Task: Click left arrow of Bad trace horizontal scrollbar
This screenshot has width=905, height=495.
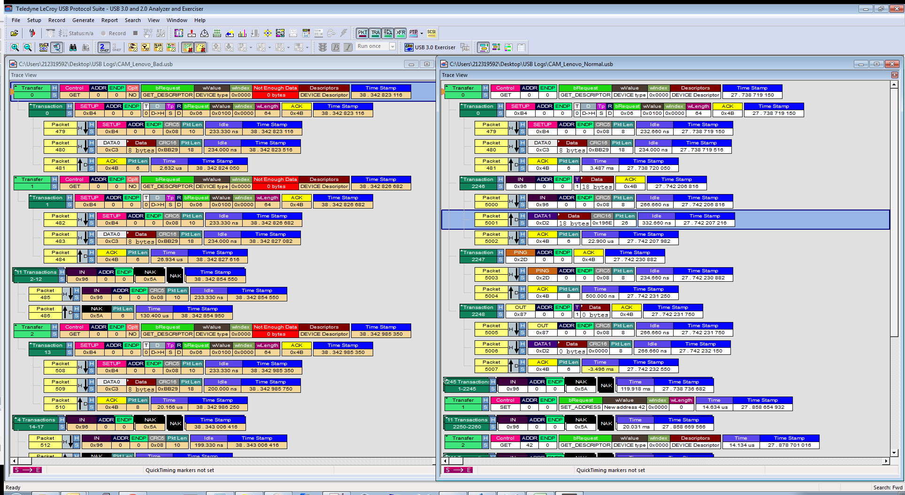Action: 14,461
